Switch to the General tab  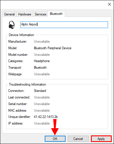coord(9,14)
